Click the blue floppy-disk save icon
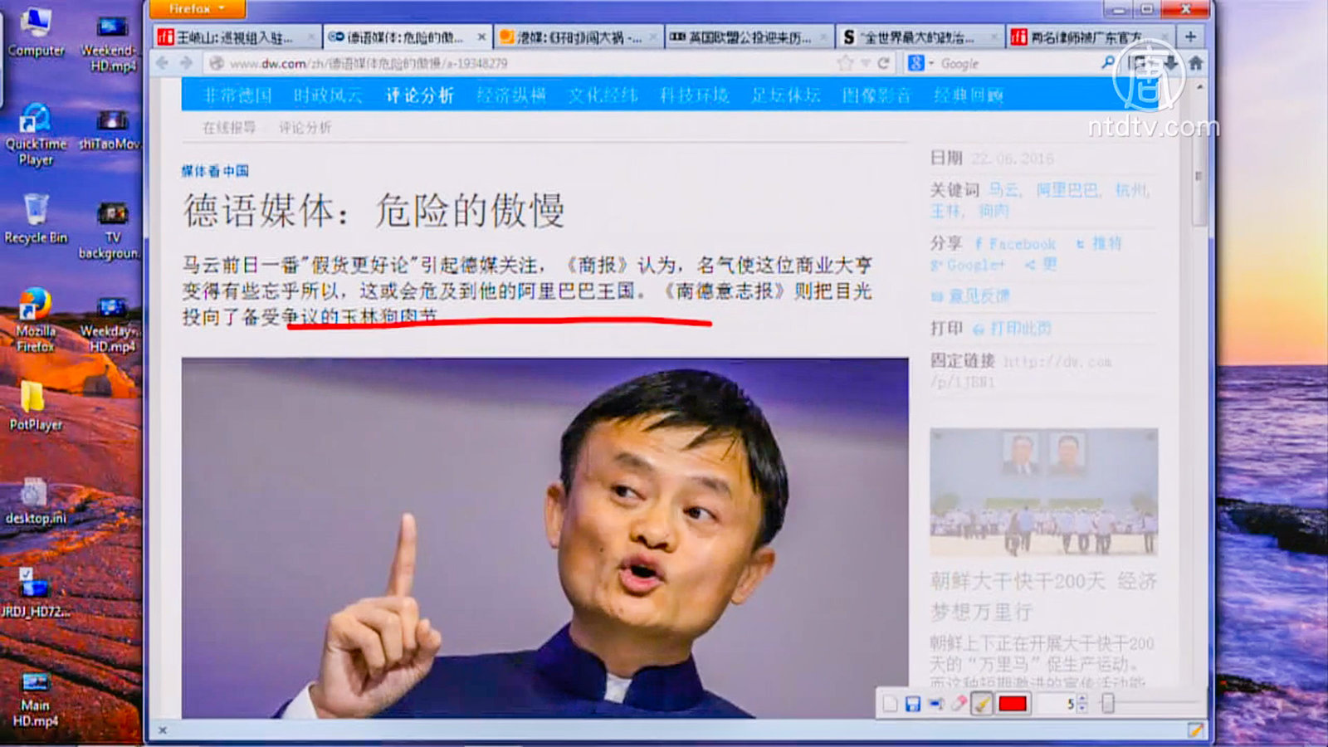 tap(913, 704)
